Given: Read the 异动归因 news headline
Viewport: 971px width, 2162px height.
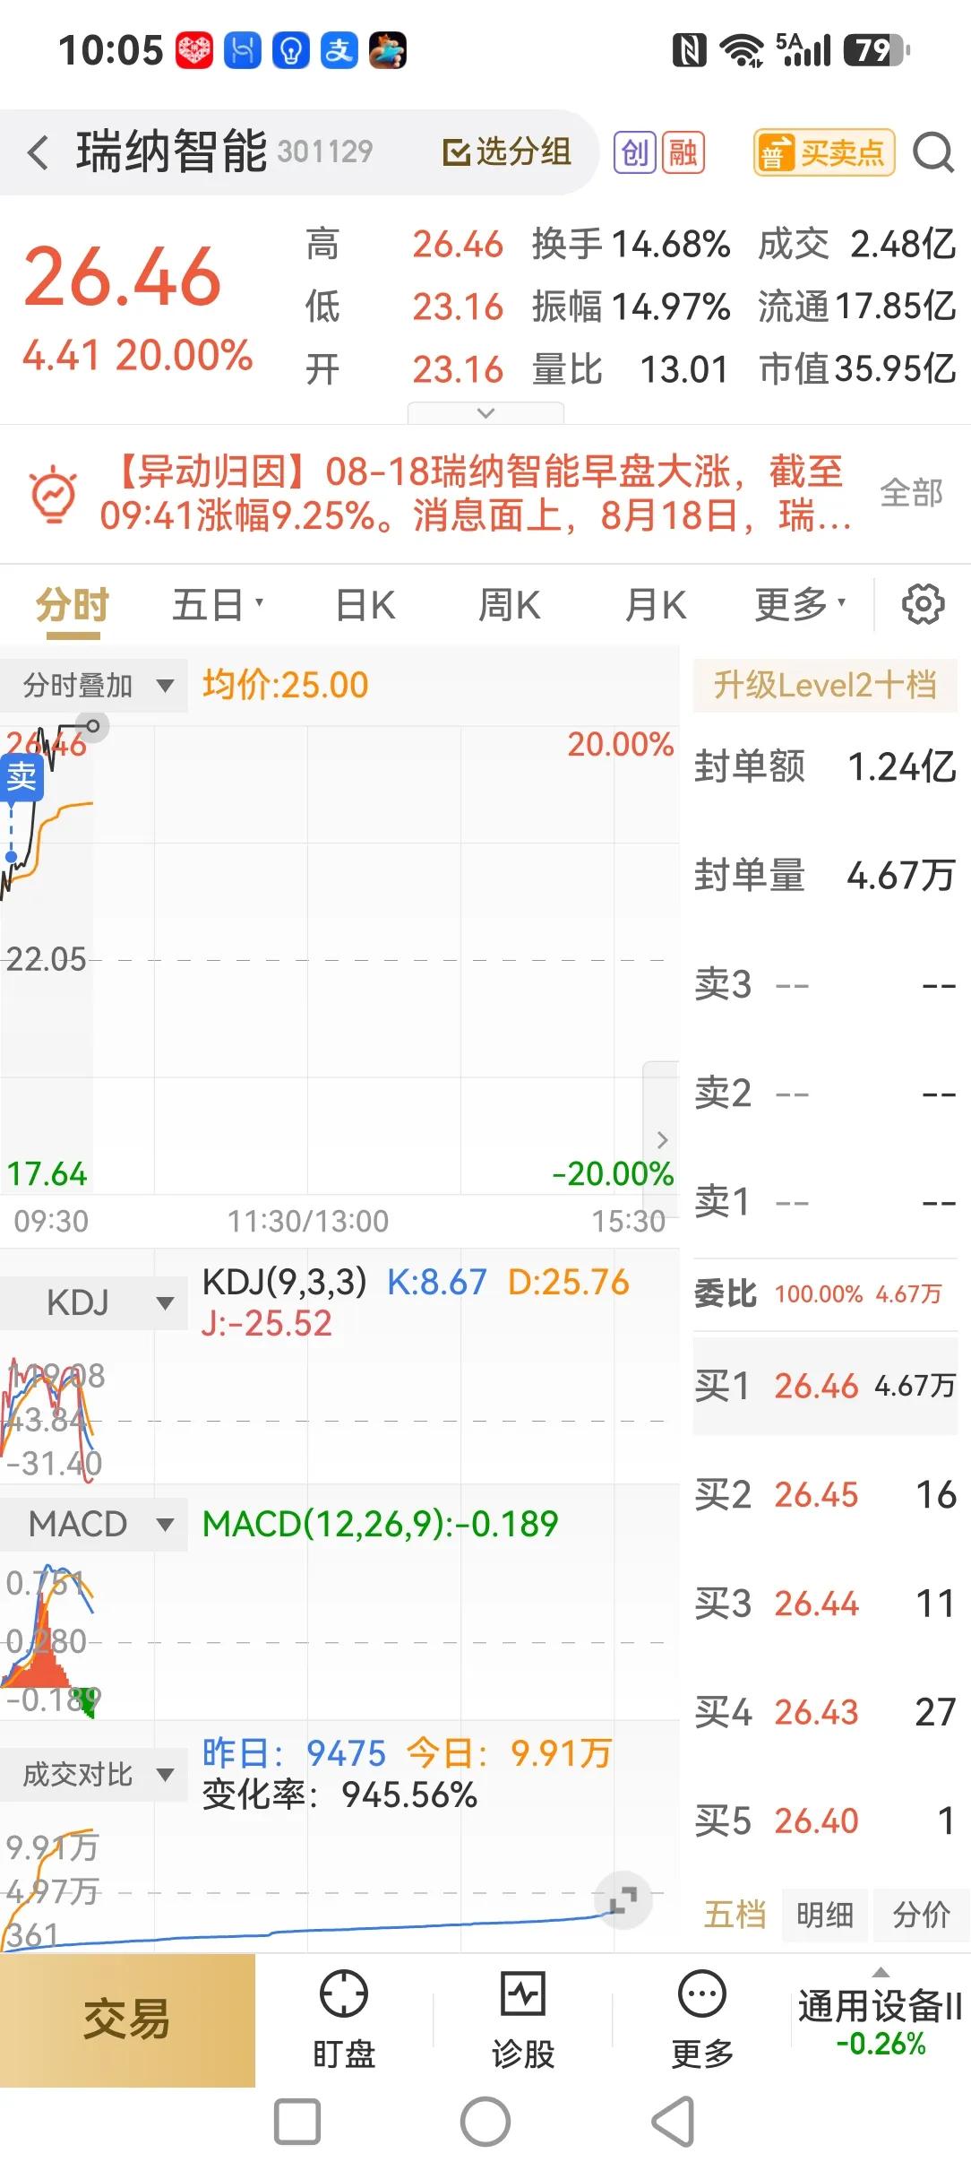Looking at the screenshot, I should (477, 493).
